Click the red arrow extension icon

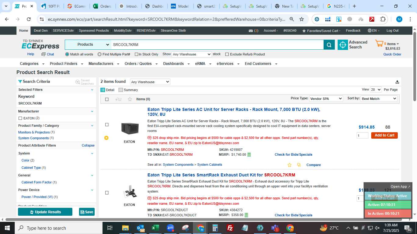372,19
